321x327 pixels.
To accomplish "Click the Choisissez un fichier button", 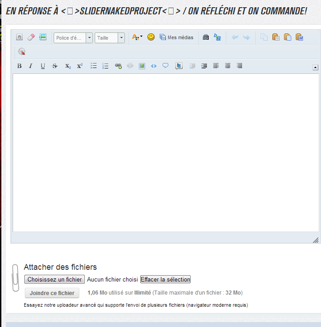I will (x=55, y=279).
